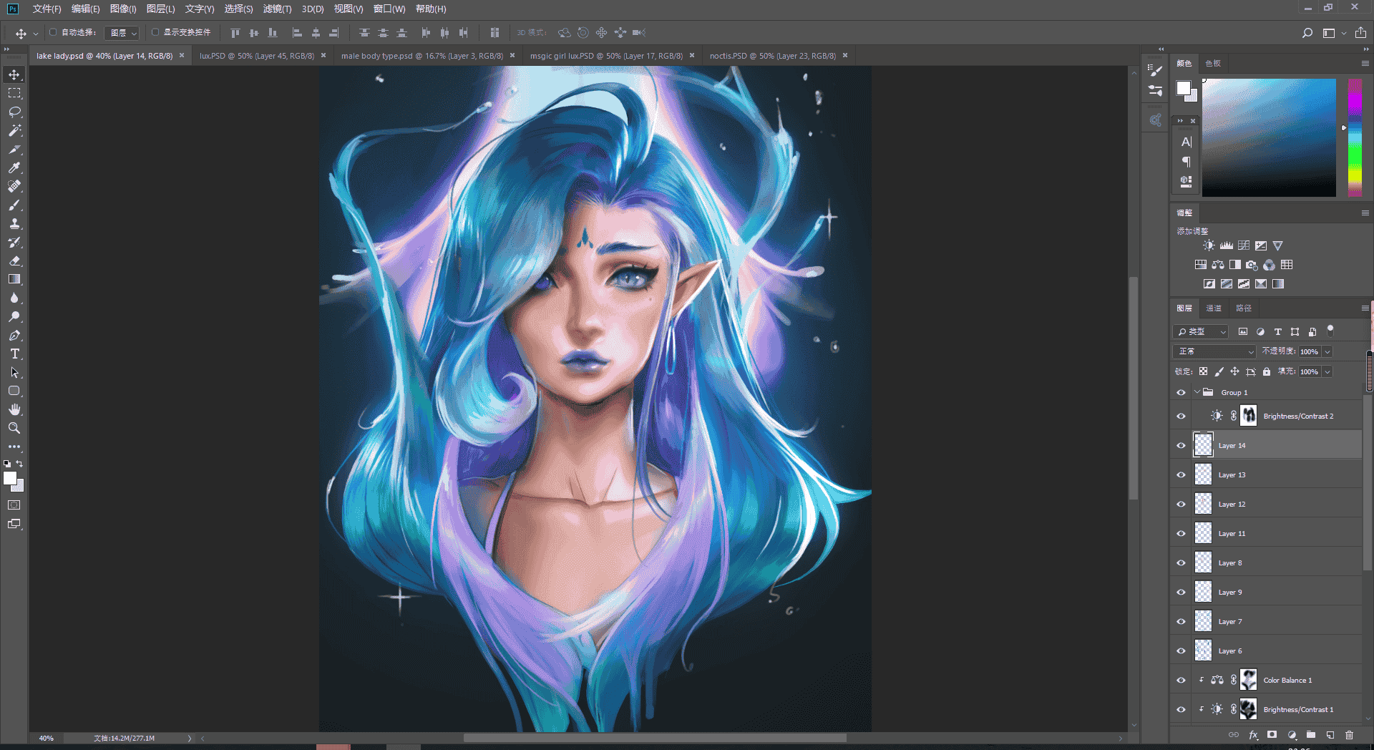Open the layer opacity dropdown arrow
Screen dimensions: 1374x750
(1327, 351)
